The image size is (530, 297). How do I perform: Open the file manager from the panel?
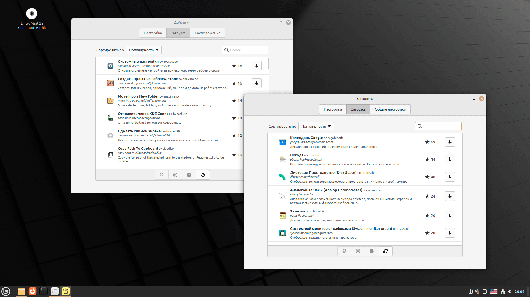(21, 291)
